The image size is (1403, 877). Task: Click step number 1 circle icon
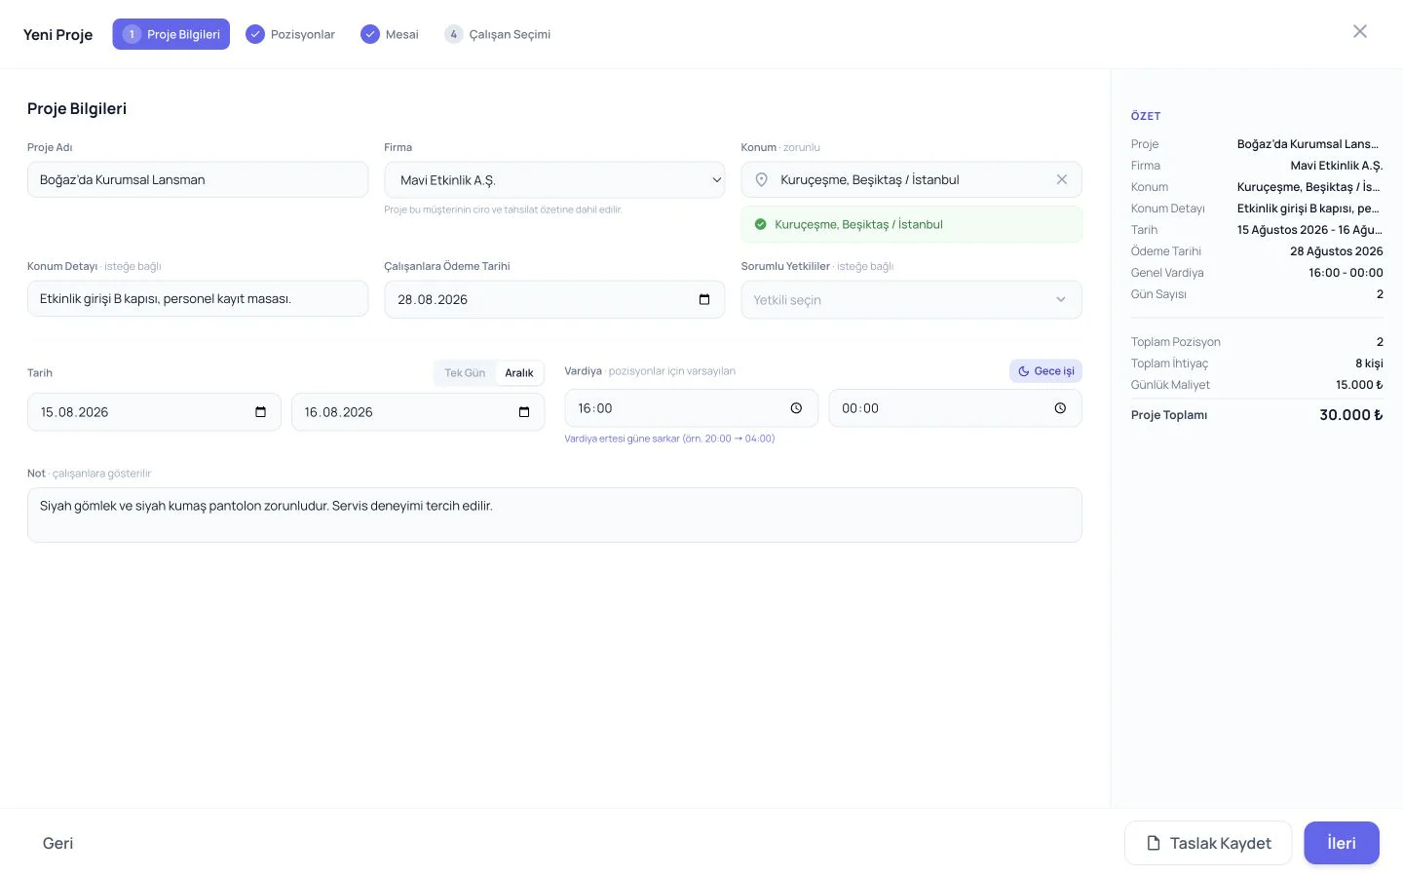132,34
